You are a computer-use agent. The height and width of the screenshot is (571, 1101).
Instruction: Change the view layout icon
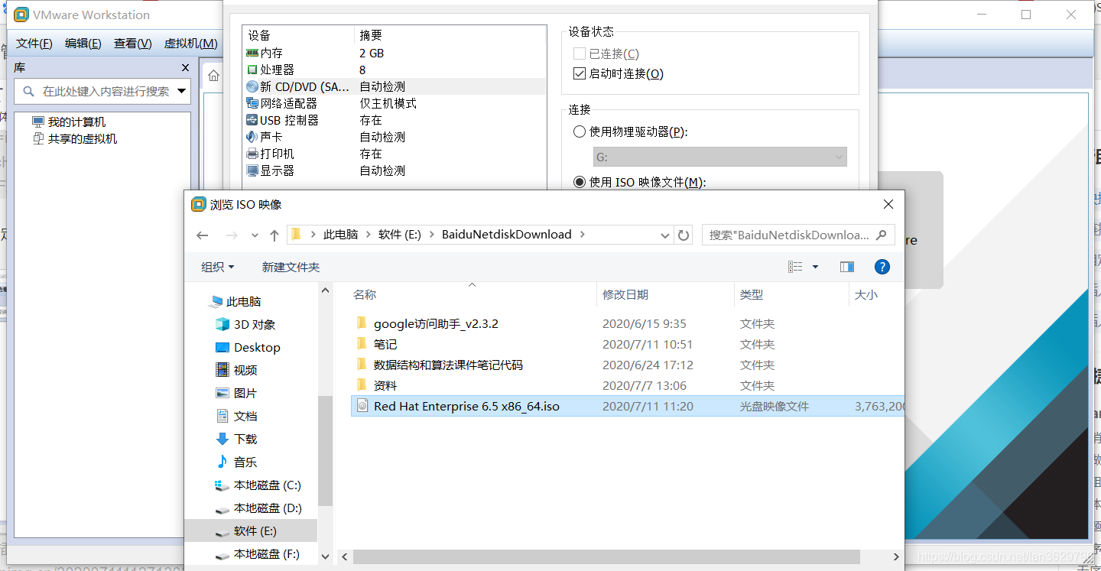(x=795, y=267)
